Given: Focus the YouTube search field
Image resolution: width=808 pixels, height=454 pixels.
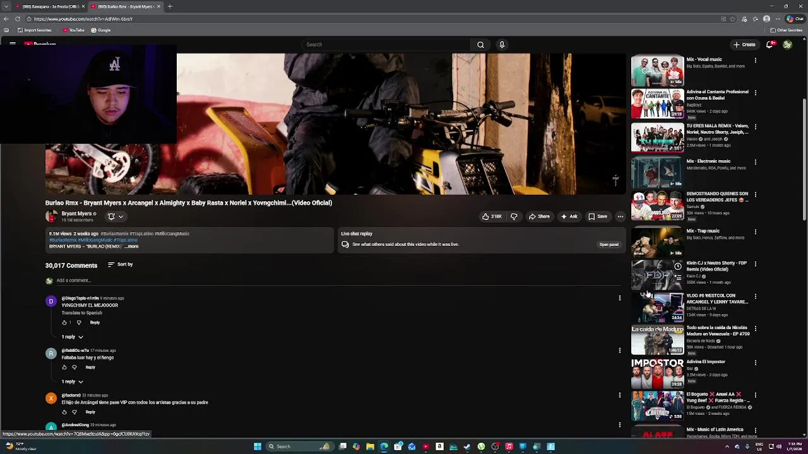Looking at the screenshot, I should tap(386, 45).
